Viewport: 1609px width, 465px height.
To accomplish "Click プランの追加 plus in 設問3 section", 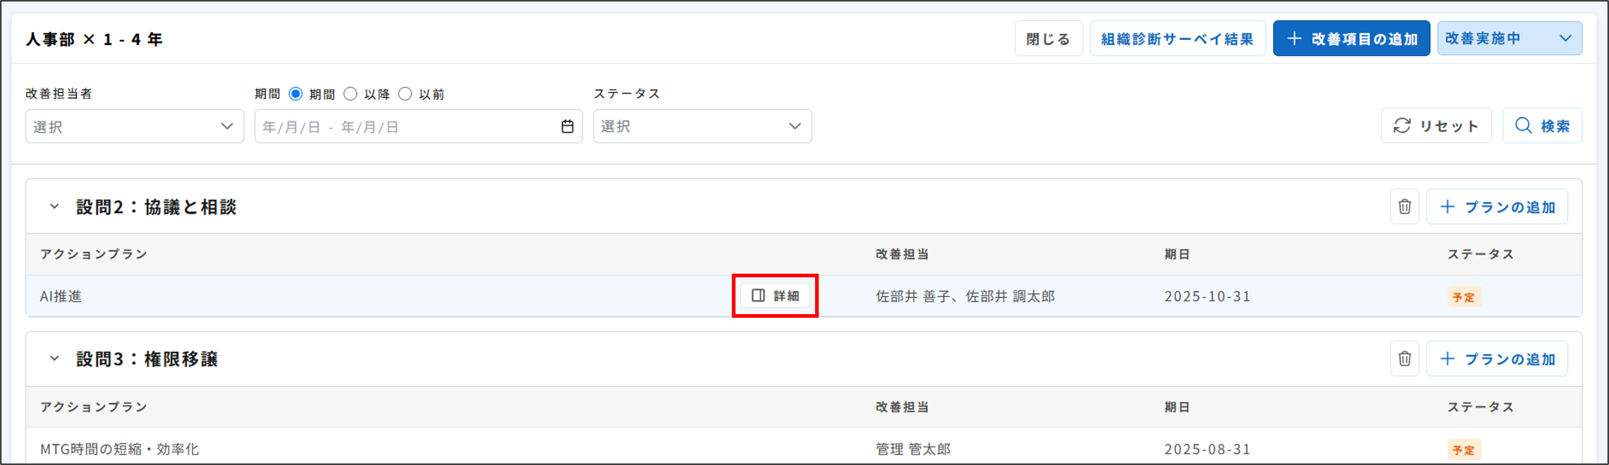I will [x=1497, y=359].
